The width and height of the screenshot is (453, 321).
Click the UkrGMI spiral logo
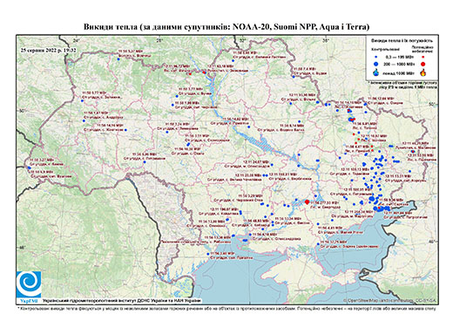pos(29,284)
